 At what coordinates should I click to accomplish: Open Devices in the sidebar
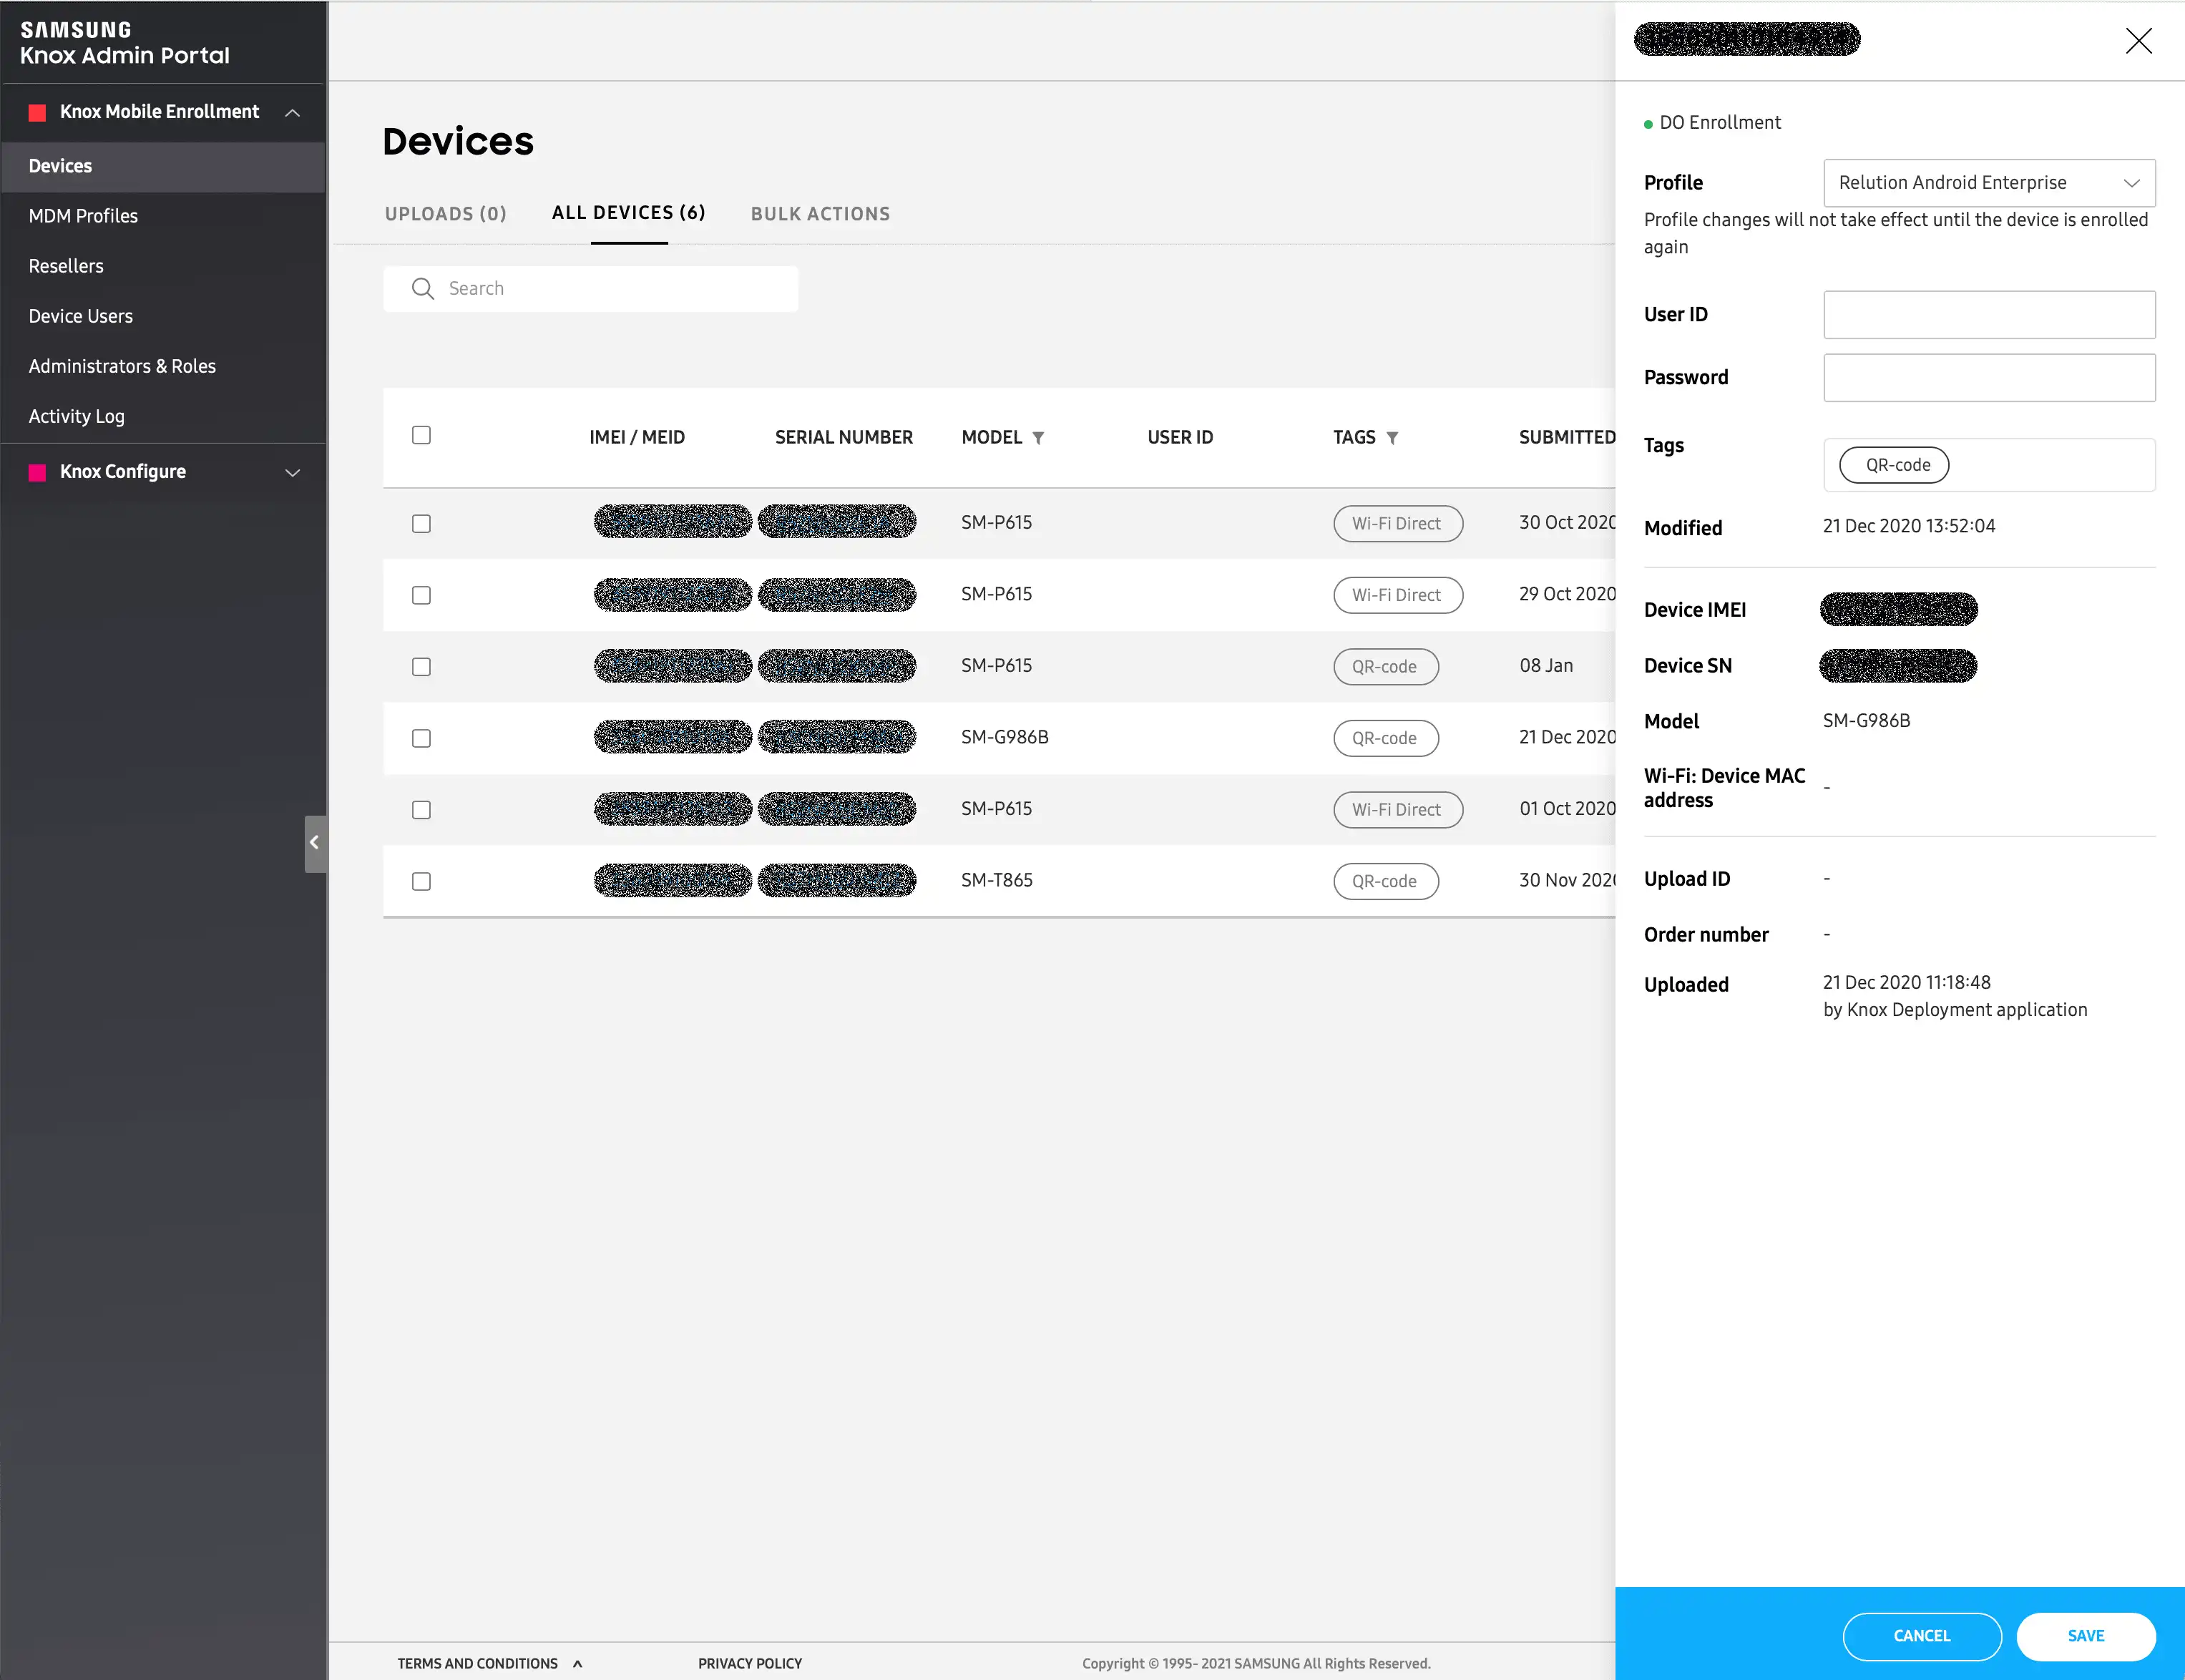pos(163,167)
